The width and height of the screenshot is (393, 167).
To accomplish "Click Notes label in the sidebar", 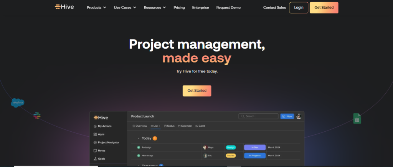I will click(101, 151).
